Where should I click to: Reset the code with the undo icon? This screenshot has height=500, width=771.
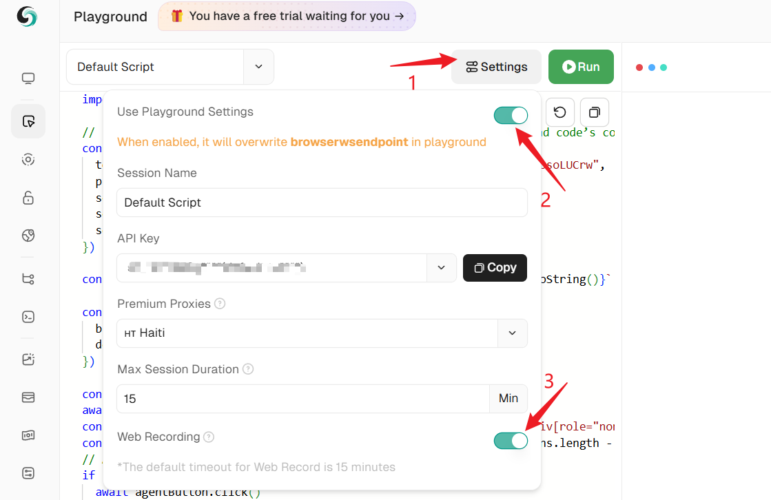[560, 112]
